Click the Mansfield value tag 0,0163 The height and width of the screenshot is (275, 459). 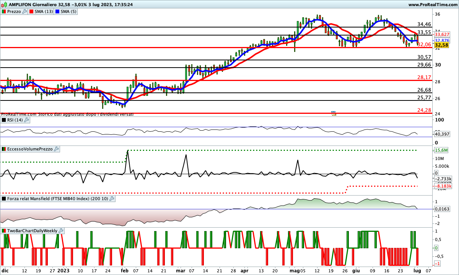442,209
